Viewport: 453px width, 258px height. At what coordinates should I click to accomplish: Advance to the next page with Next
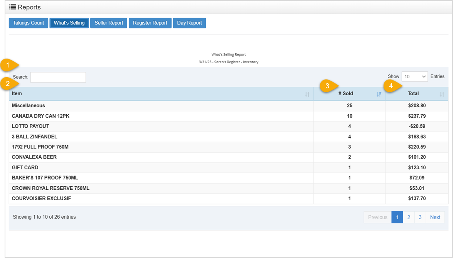(435, 217)
